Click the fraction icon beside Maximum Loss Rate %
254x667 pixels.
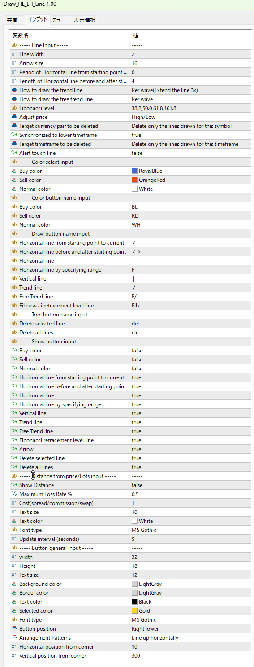point(14,494)
